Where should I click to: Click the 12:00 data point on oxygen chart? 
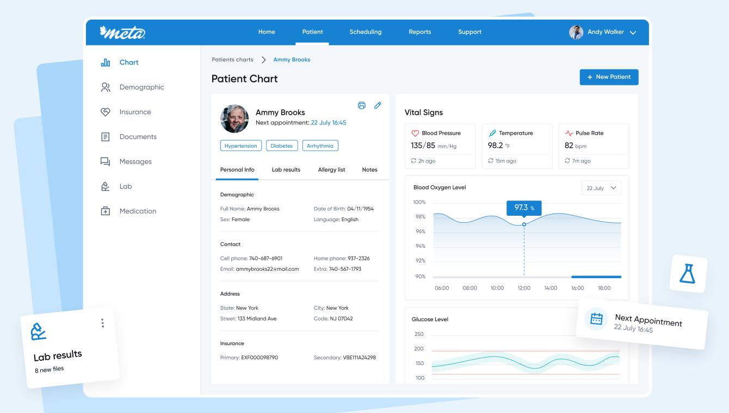[x=524, y=224]
